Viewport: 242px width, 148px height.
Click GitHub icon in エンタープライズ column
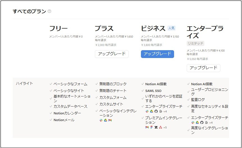pos(202,122)
